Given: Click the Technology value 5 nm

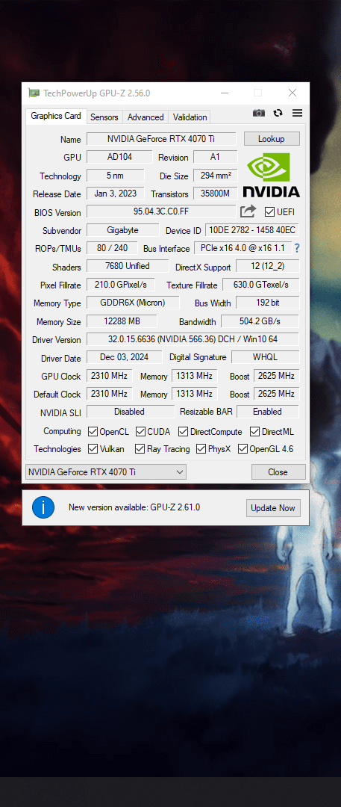Looking at the screenshot, I should [115, 176].
